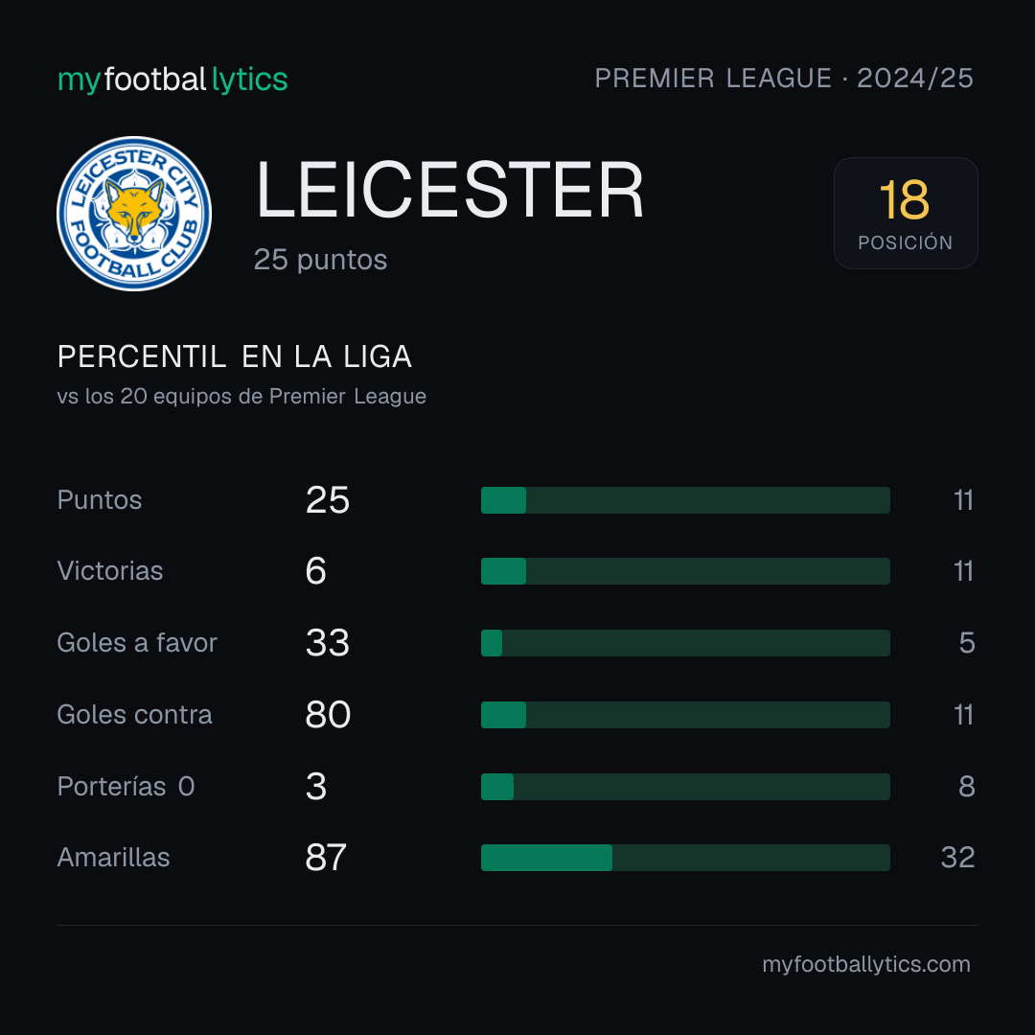
Task: Click the LEICESTER team name heading
Action: (449, 190)
